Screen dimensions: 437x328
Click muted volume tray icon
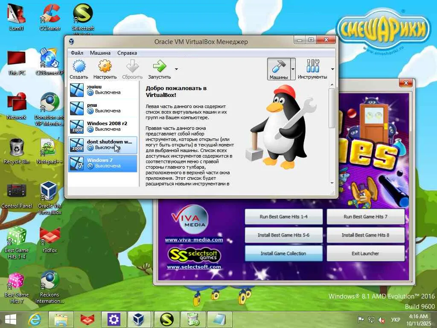[x=382, y=319]
